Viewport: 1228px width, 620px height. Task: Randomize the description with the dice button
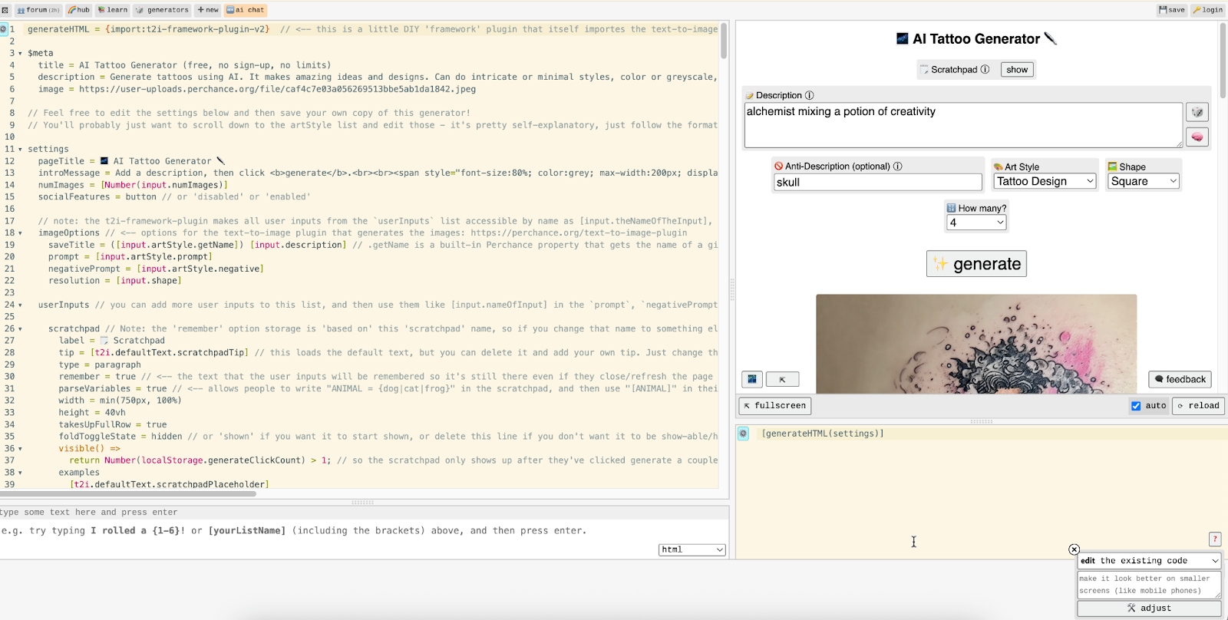tap(1197, 112)
